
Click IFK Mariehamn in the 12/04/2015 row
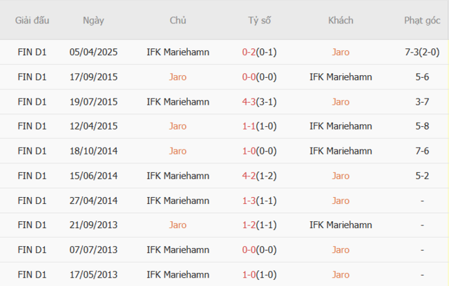point(341,126)
